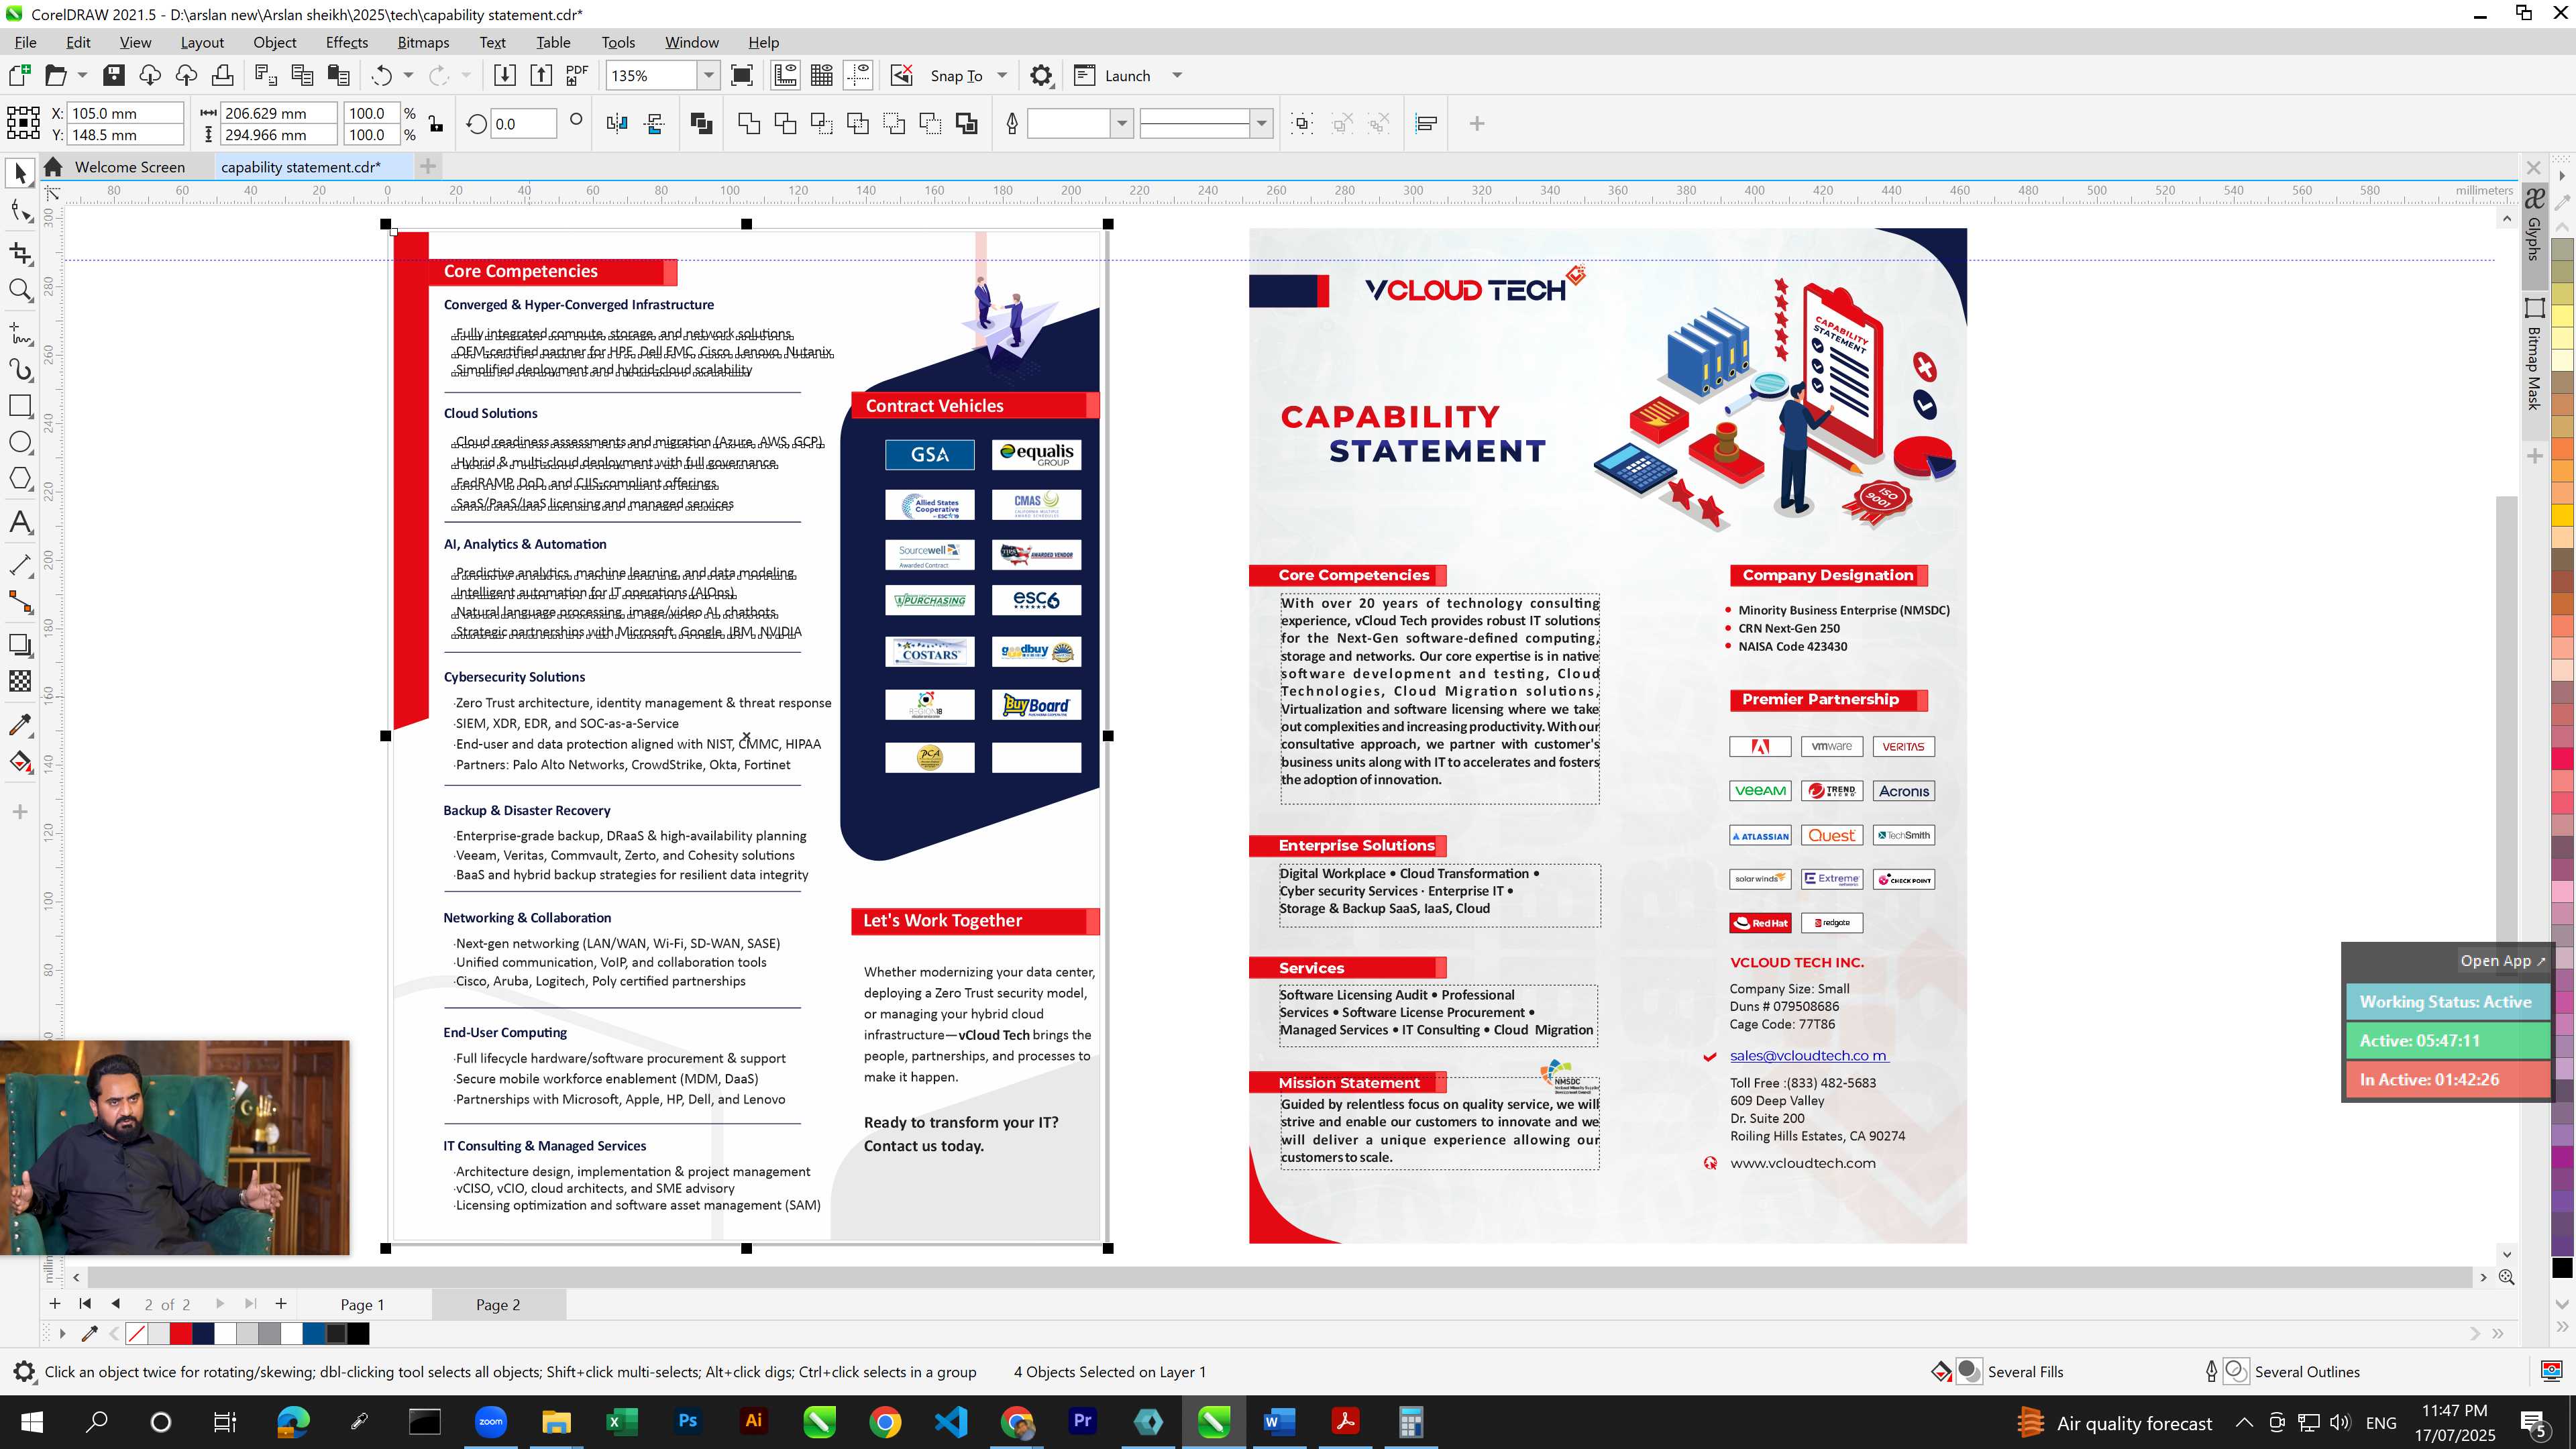Expand the document palette flyout arrow

point(62,1333)
